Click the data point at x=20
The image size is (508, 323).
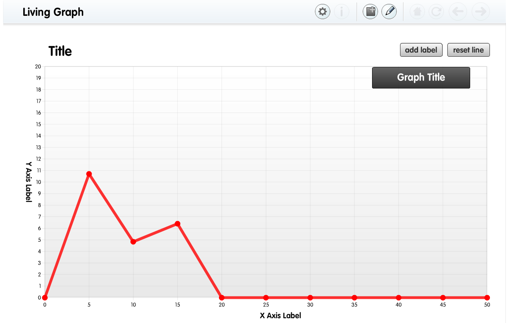pyautogui.click(x=222, y=298)
